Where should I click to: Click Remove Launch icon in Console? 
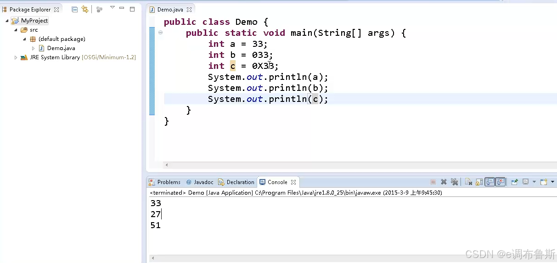click(x=444, y=182)
